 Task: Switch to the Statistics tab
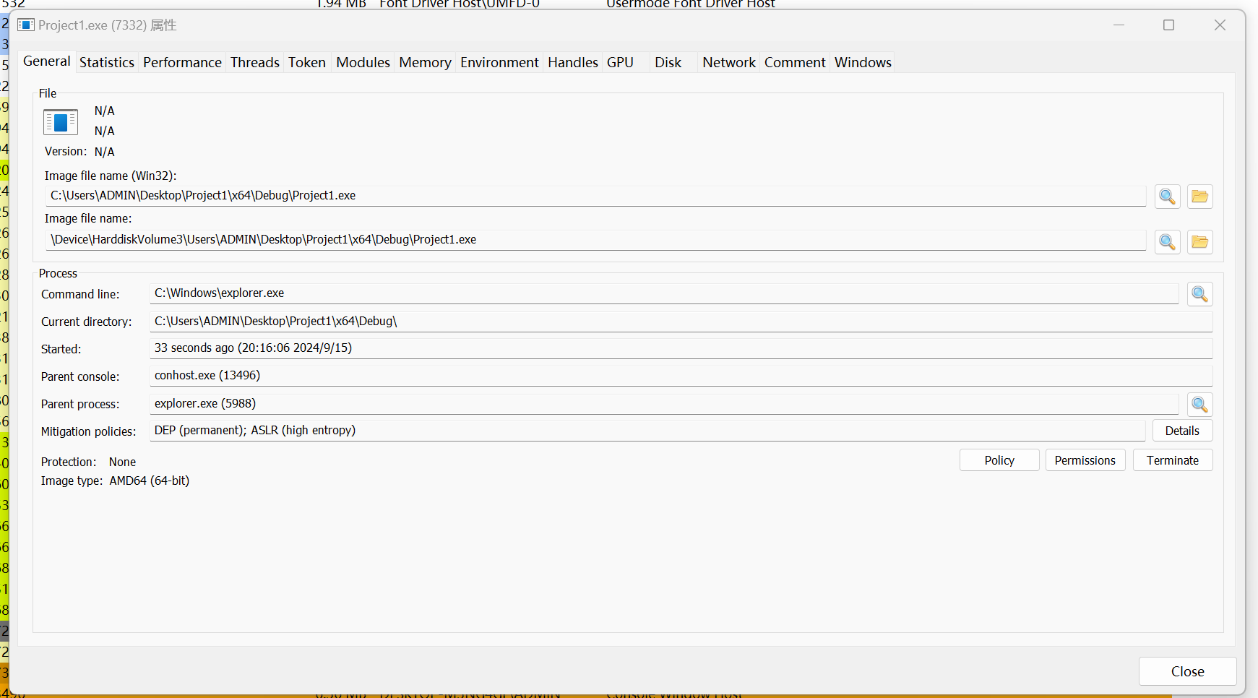pos(107,63)
